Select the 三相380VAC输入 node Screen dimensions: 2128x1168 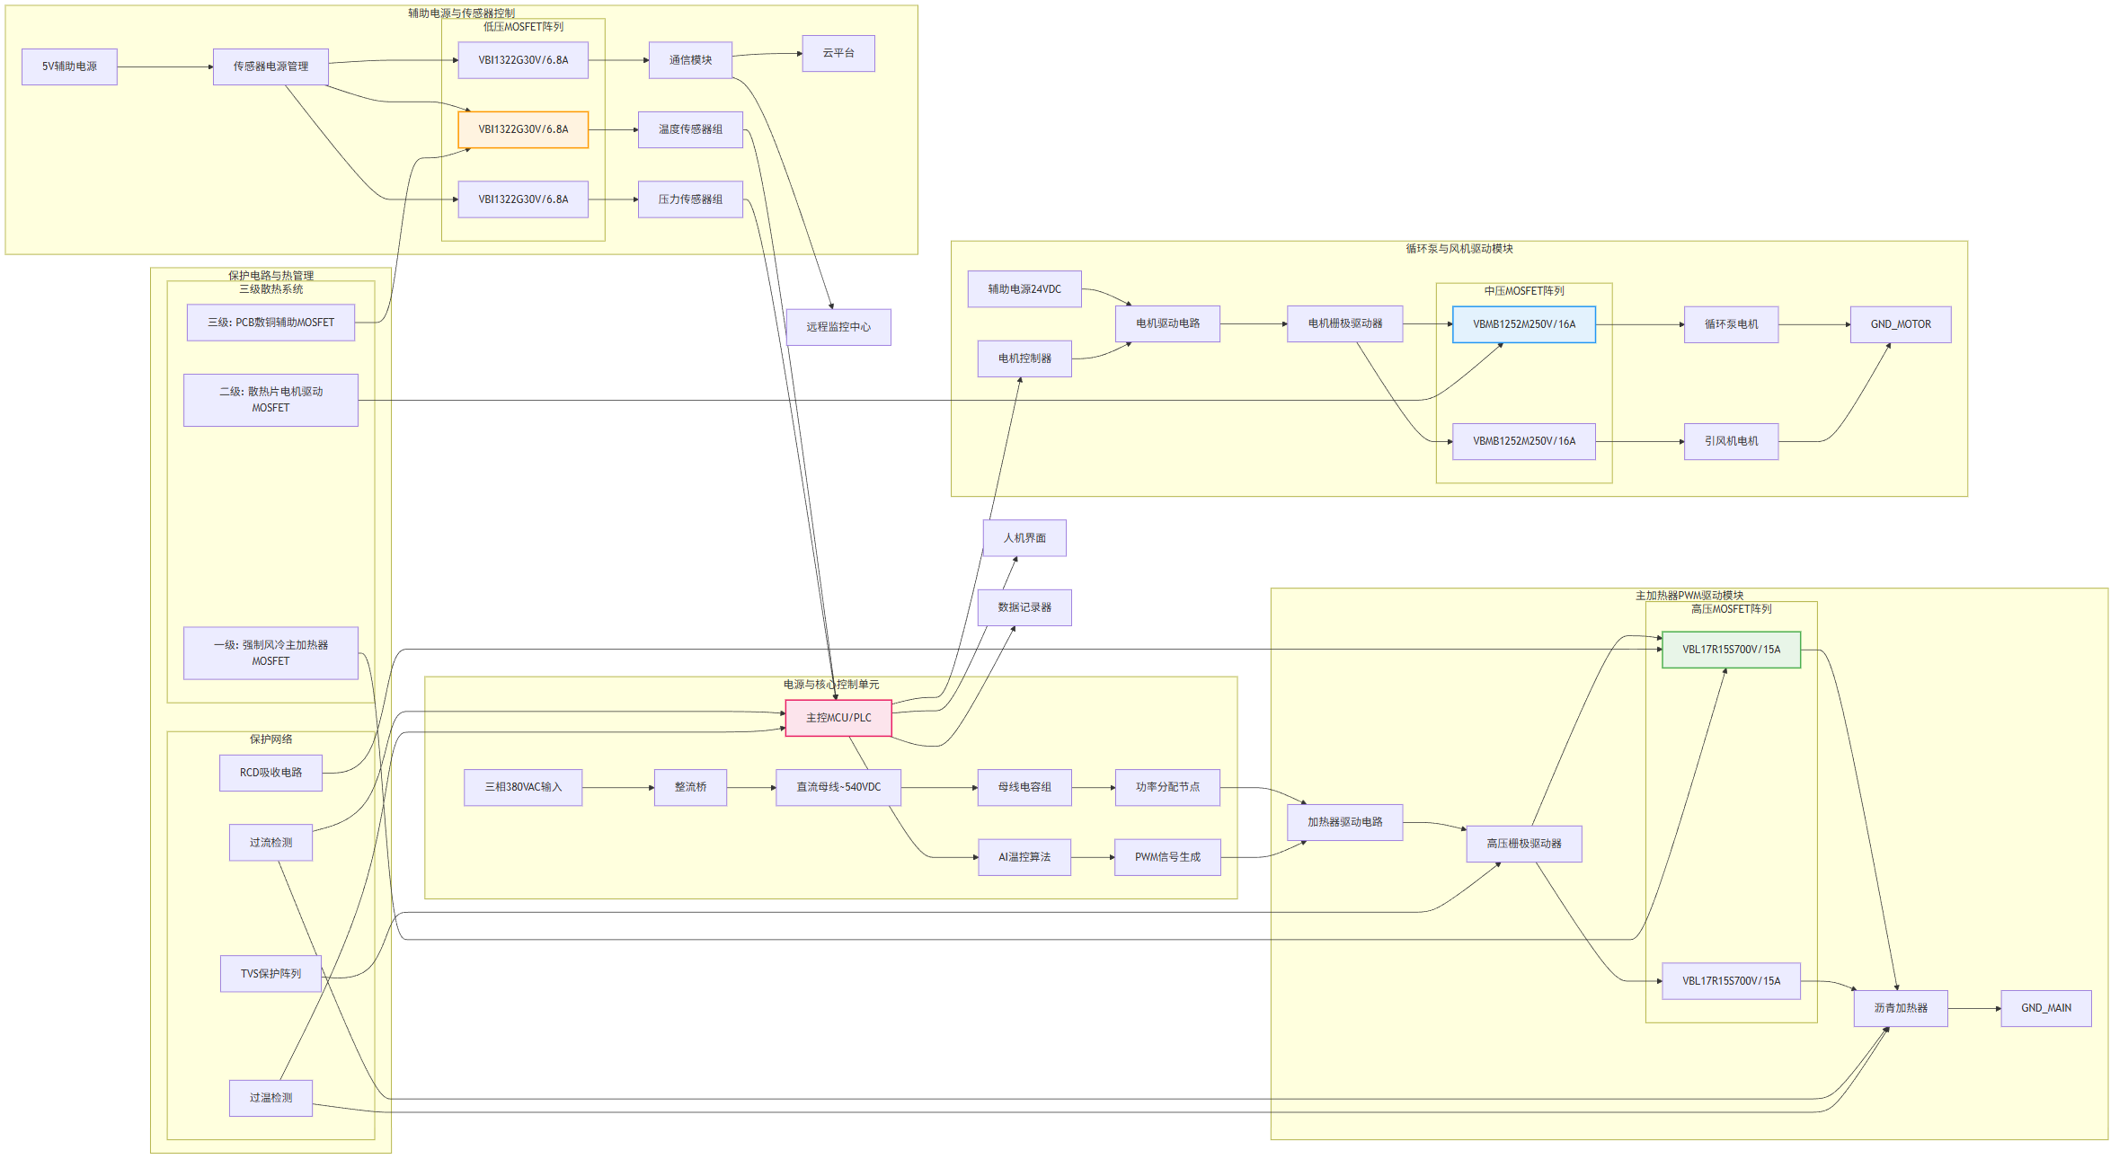523,787
